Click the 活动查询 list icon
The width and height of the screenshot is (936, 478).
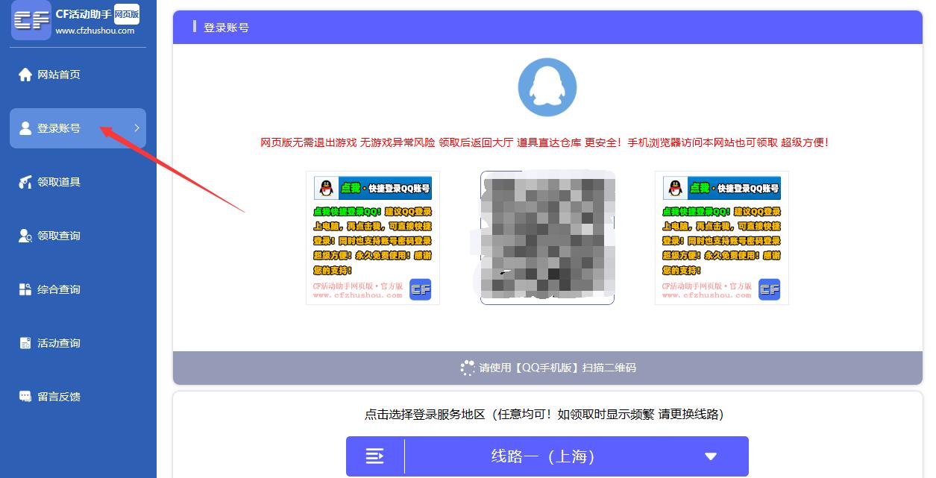pos(25,343)
